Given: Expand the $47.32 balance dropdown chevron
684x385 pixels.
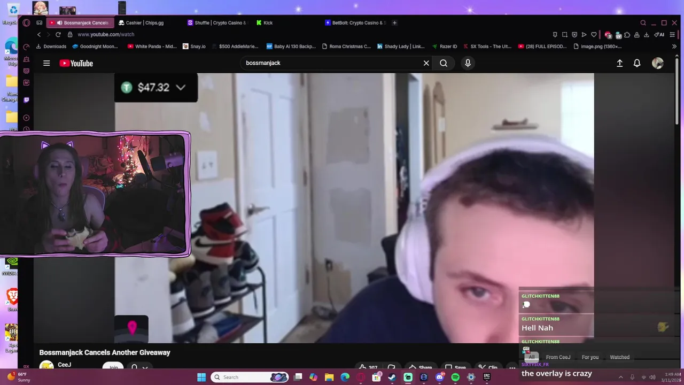Looking at the screenshot, I should 181,88.
